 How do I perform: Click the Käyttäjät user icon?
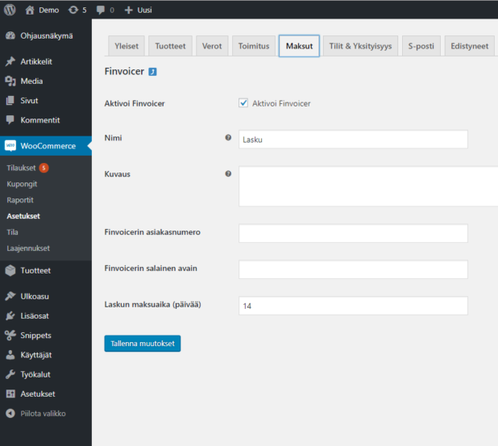[10, 355]
